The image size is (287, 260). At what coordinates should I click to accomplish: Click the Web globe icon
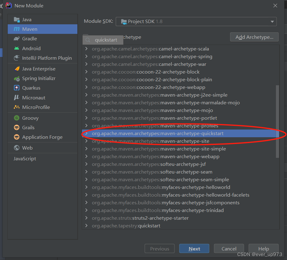tap(17, 148)
